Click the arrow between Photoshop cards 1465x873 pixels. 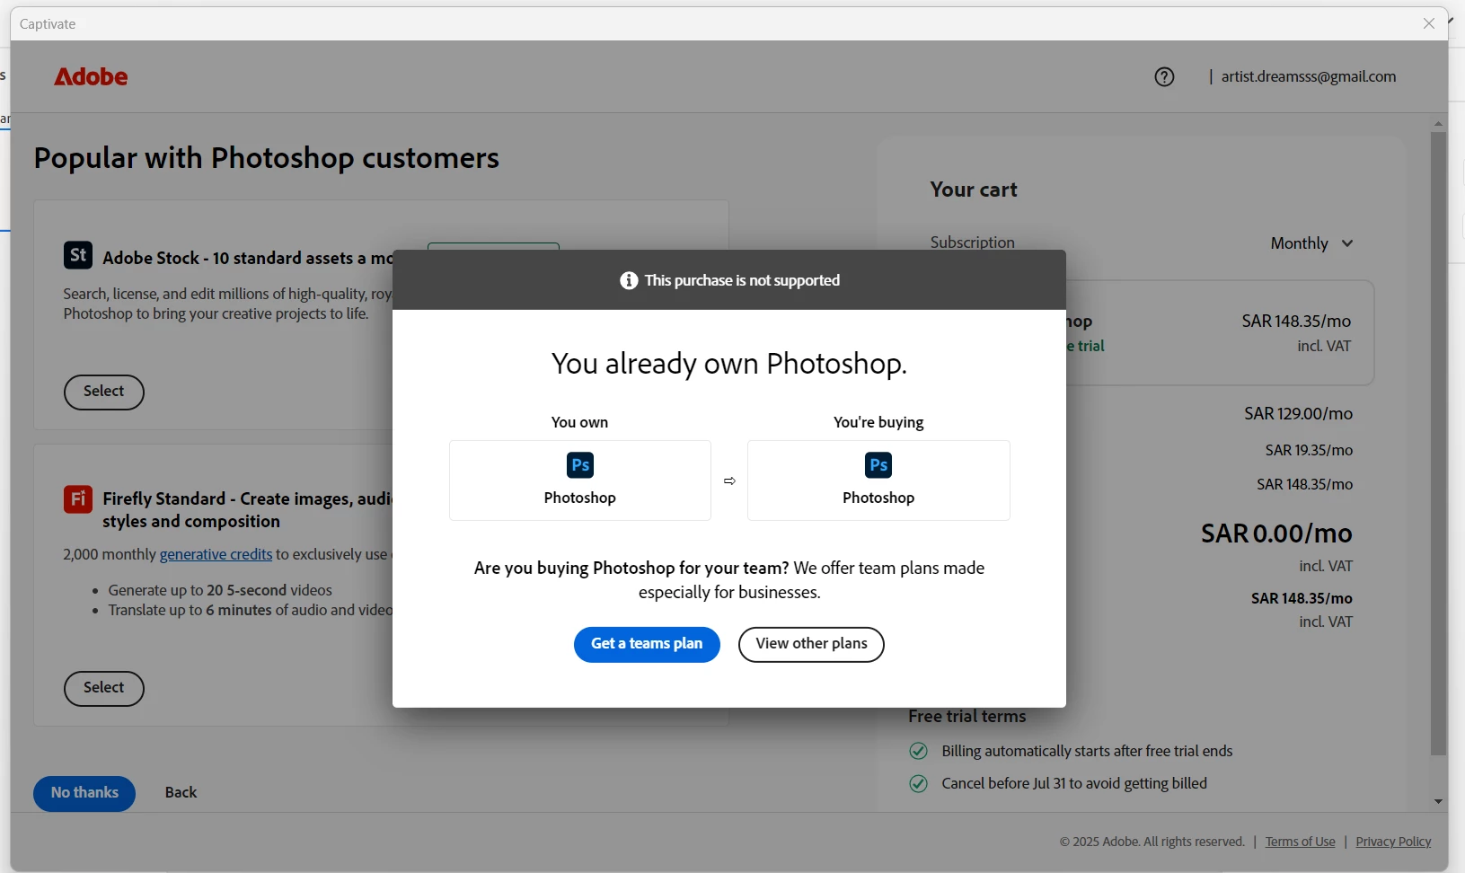[x=729, y=481]
